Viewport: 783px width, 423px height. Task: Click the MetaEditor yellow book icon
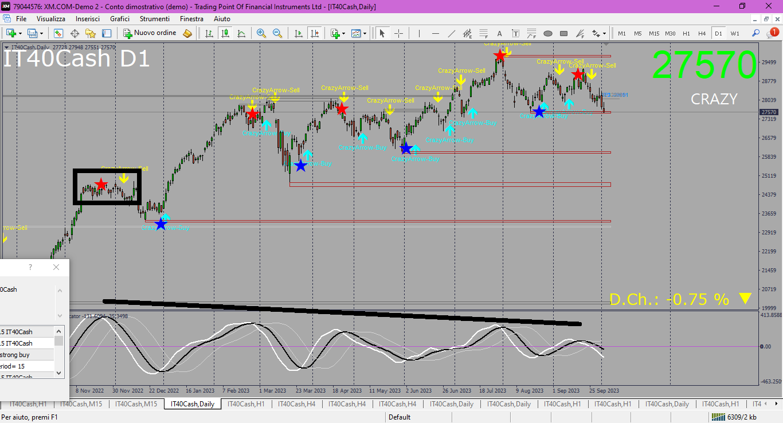(187, 33)
